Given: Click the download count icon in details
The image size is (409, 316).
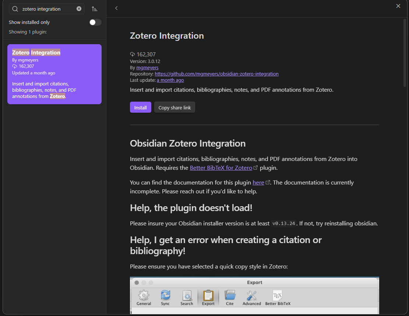Looking at the screenshot, I should click(133, 54).
